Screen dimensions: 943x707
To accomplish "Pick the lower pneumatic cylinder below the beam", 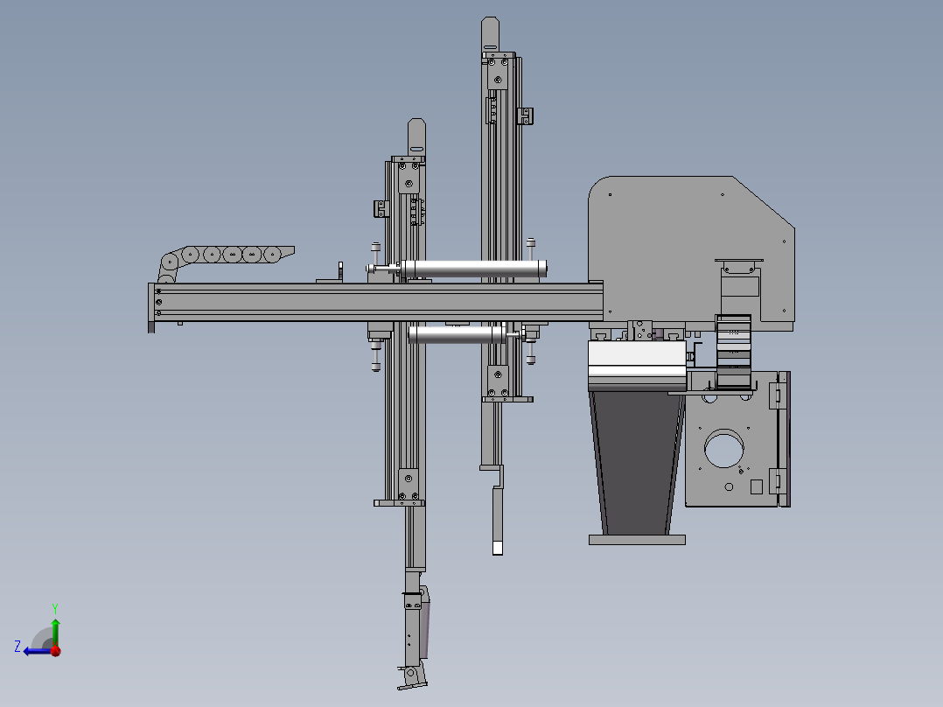I will coord(457,334).
